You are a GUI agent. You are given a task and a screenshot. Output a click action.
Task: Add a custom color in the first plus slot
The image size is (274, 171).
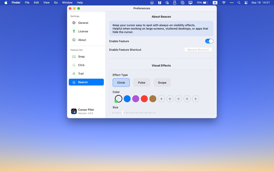[161, 99]
